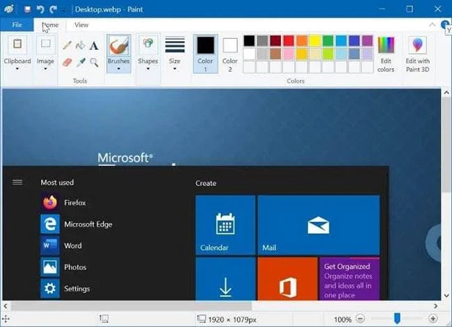The height and width of the screenshot is (327, 452).
Task: Toggle Color 1 as active color
Action: (205, 54)
